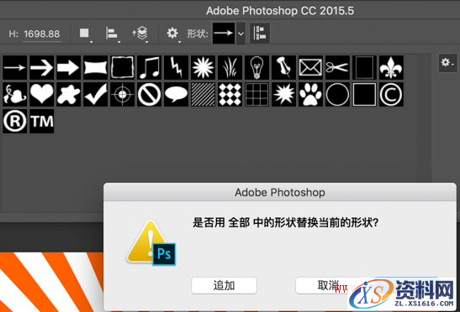This screenshot has height=312, width=460.
Task: Select the music notes shape
Action: point(150,68)
